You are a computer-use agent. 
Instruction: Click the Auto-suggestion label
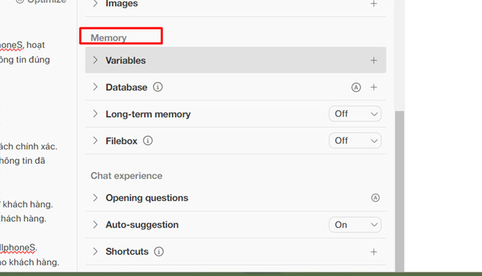[x=142, y=225]
